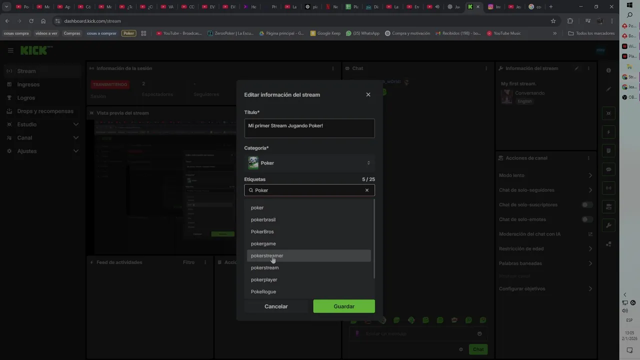Open the browser extensions puzzle icon

click(570, 21)
